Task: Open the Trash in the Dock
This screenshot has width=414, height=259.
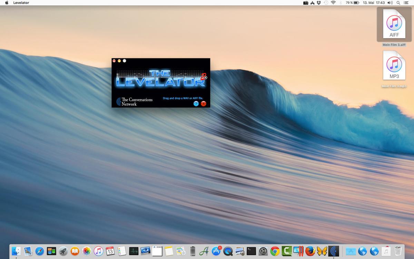Action: tap(398, 251)
